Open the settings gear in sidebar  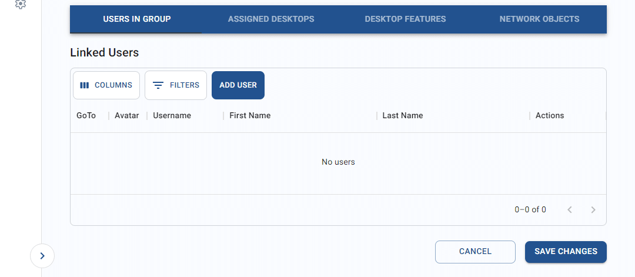click(21, 4)
